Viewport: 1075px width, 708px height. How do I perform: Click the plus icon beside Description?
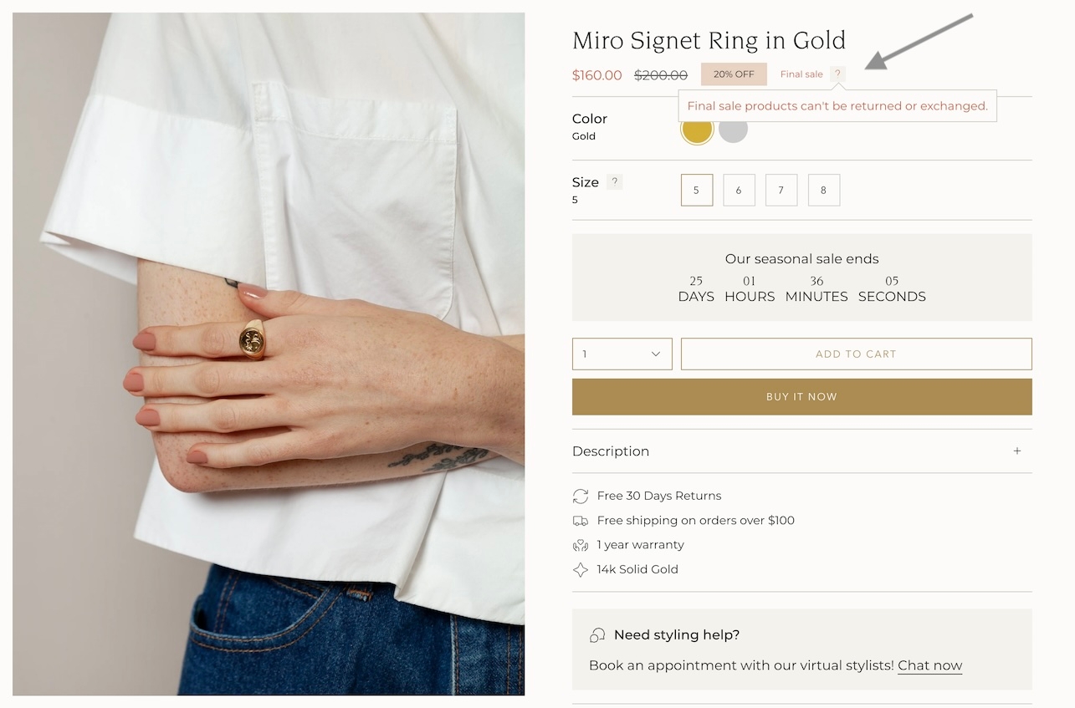click(x=1017, y=451)
